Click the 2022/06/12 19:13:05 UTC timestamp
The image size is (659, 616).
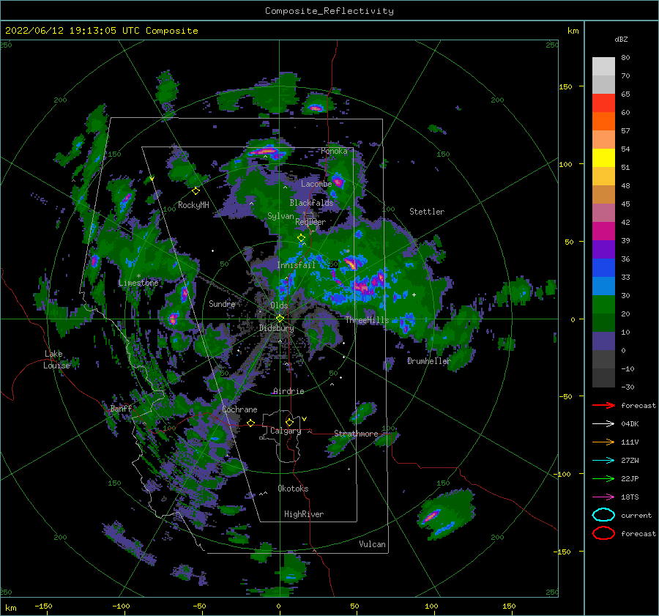point(101,31)
